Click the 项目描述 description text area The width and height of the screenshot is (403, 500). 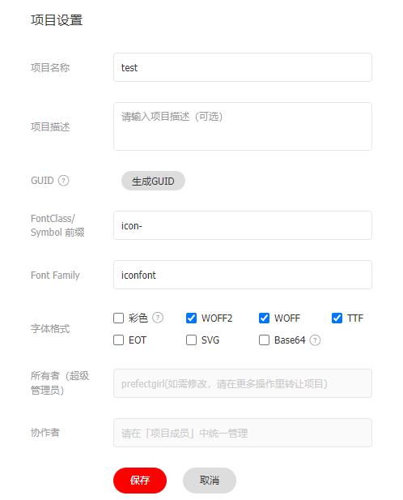tap(243, 126)
